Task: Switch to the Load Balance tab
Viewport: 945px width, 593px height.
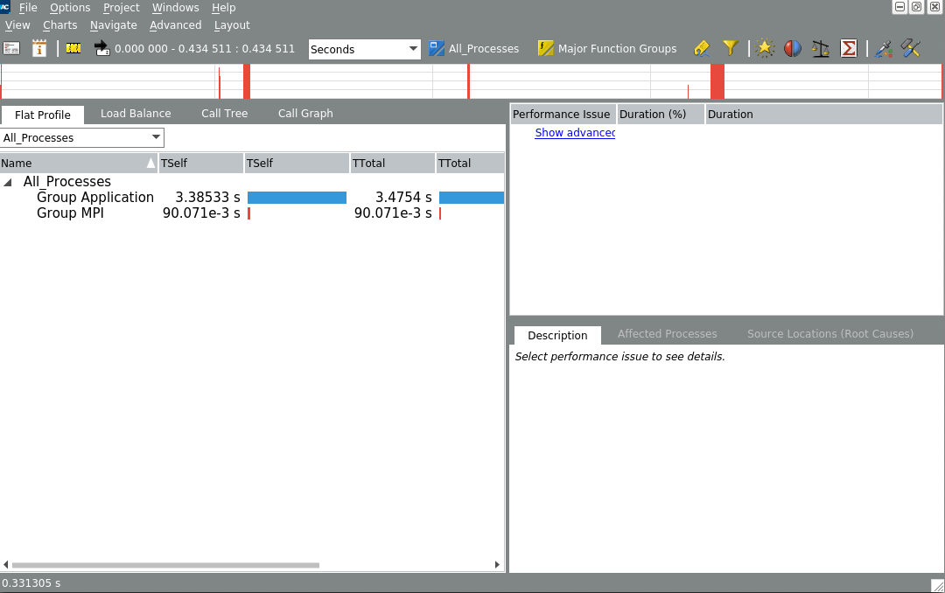Action: 136,114
